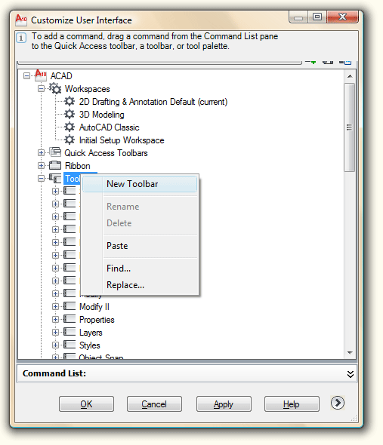Choose Delete in the context menu

(140, 223)
